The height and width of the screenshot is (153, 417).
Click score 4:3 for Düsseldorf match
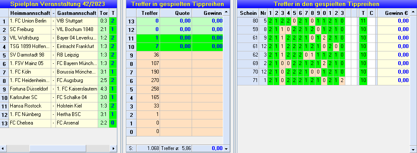point(104,89)
